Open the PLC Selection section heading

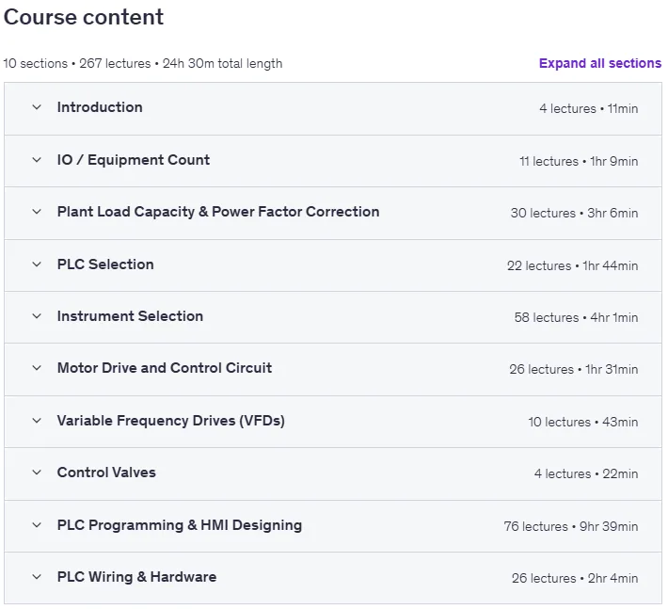click(105, 264)
